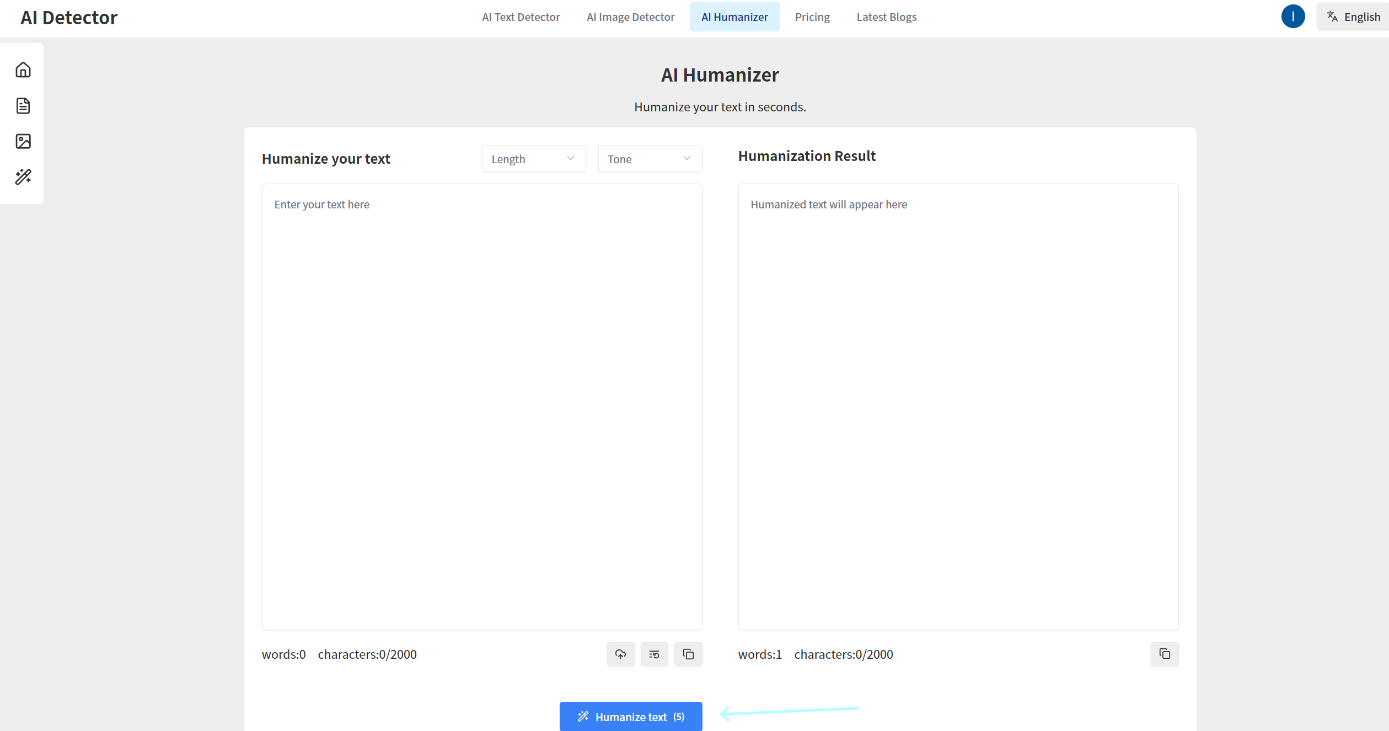Open Latest Blogs link
1389x731 pixels.
(886, 17)
